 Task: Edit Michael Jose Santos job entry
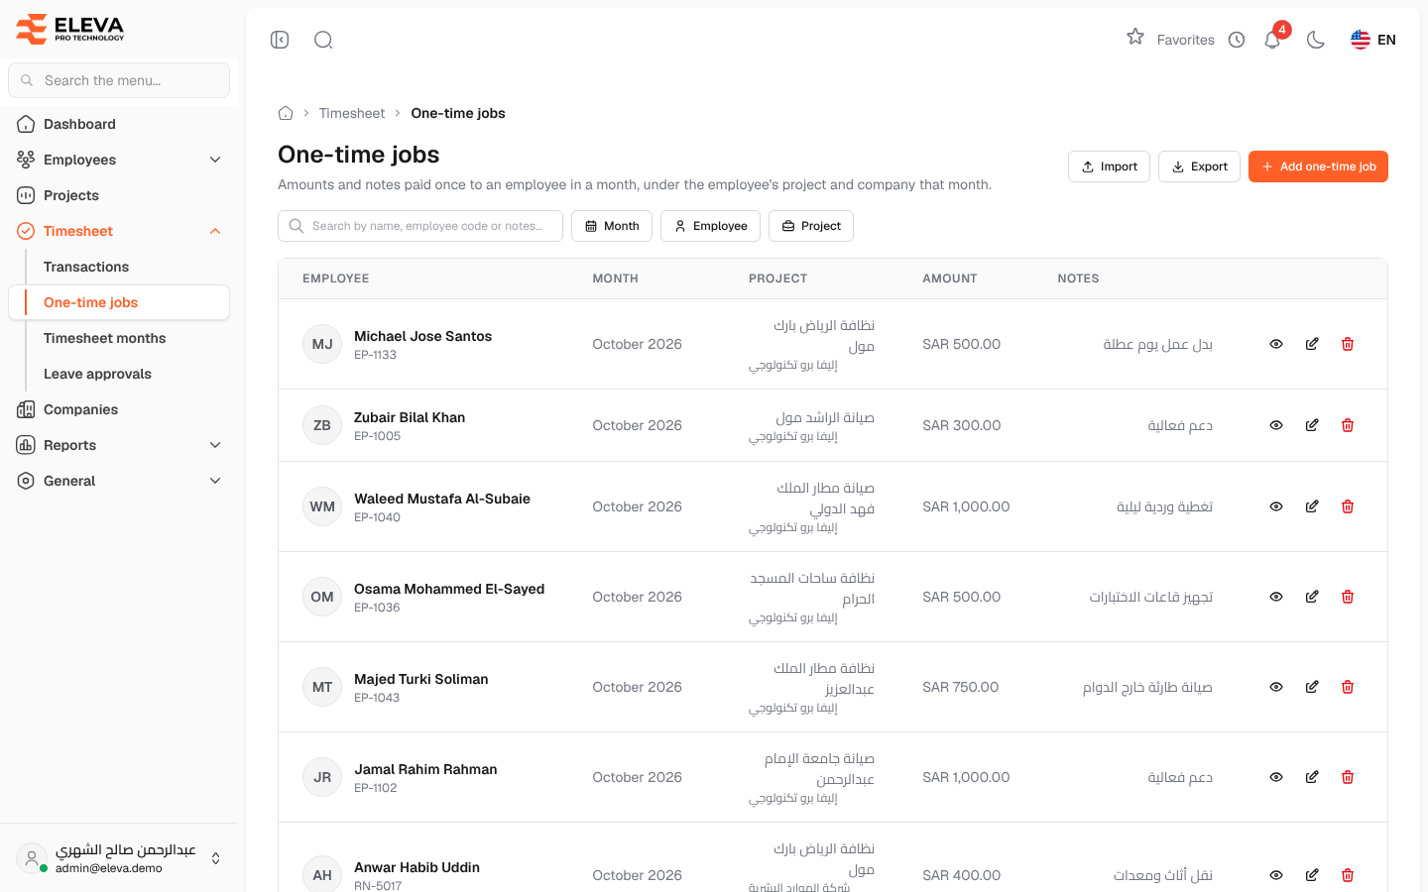pyautogui.click(x=1312, y=344)
